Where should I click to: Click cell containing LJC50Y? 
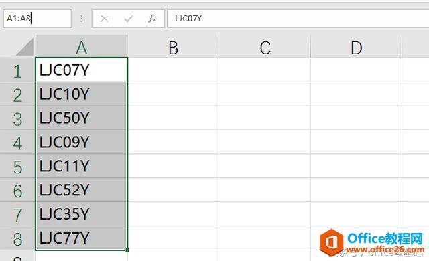82,118
